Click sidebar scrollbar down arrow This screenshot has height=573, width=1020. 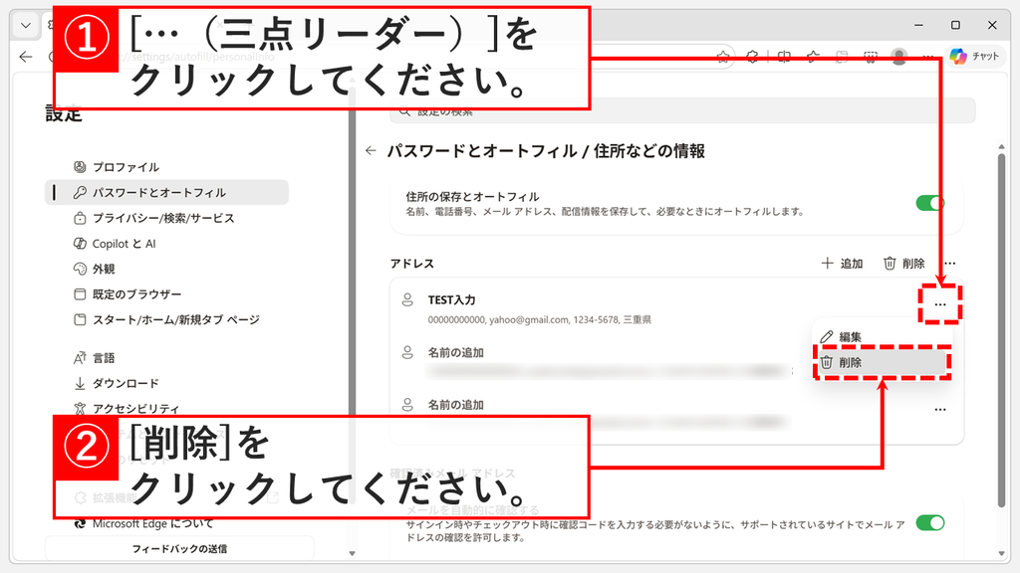352,553
